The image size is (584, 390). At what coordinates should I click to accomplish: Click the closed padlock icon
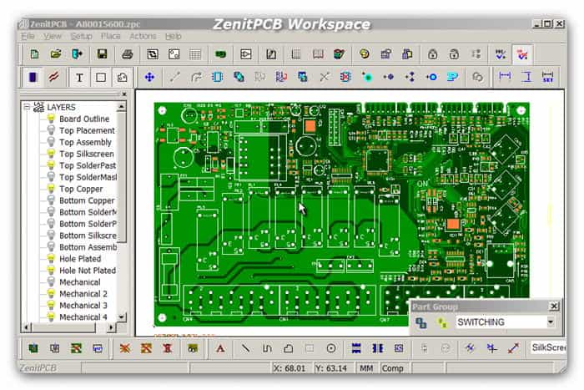pyautogui.click(x=432, y=55)
